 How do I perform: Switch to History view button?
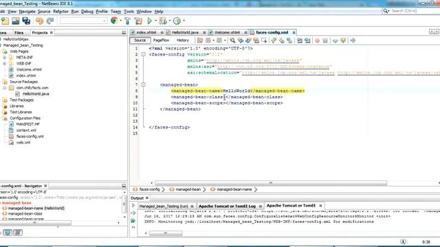click(183, 40)
